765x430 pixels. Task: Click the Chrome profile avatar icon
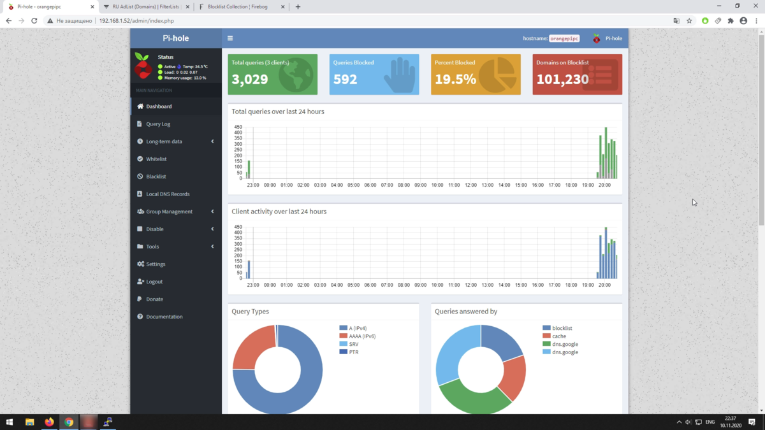click(743, 21)
